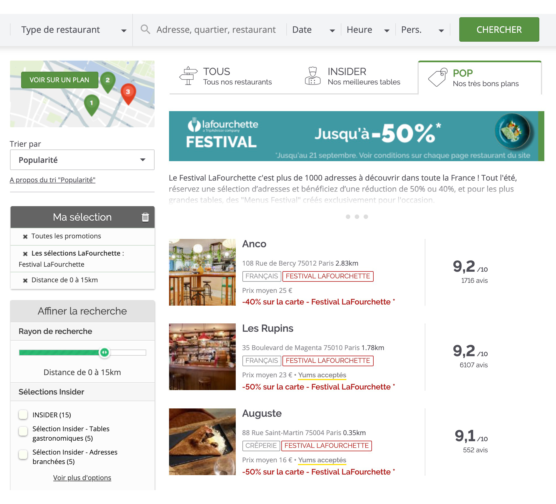The image size is (556, 504).
Task: Click address 88 Rue Saint-Martin
Action: tap(292, 433)
